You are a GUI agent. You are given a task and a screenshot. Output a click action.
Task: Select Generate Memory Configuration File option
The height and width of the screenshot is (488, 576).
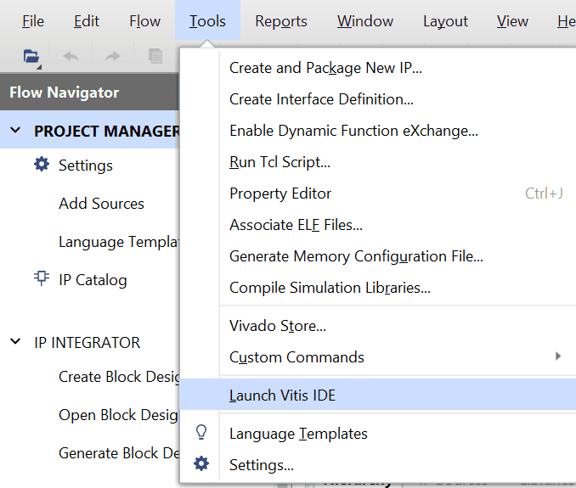356,256
